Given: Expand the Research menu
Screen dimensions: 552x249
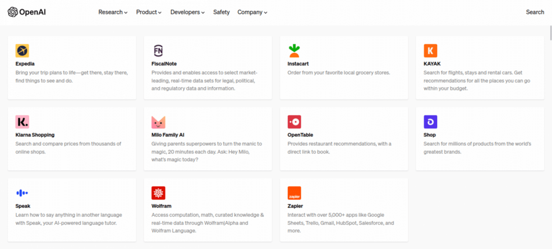Looking at the screenshot, I should click(x=113, y=12).
